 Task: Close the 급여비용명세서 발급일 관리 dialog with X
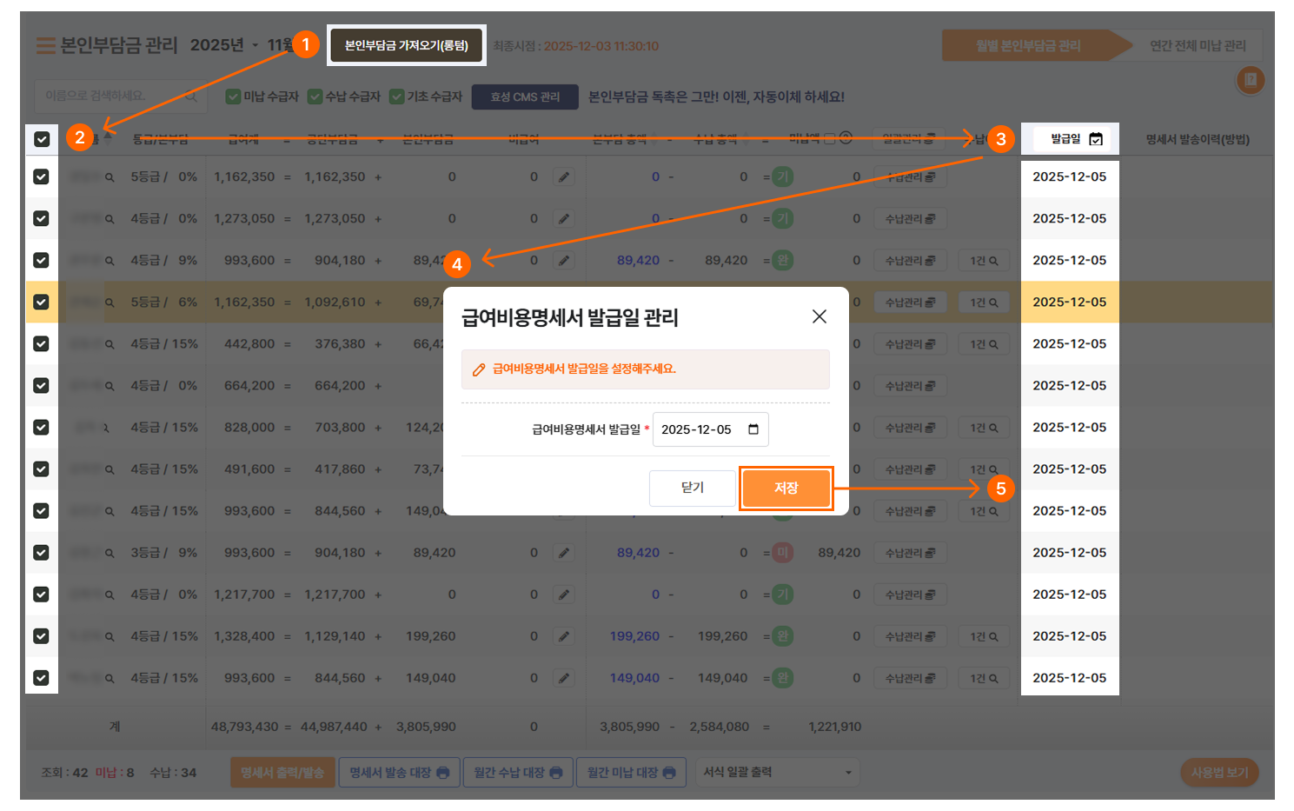819,316
